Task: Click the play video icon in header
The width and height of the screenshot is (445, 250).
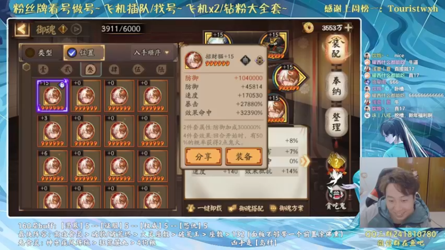Action: click(76, 29)
